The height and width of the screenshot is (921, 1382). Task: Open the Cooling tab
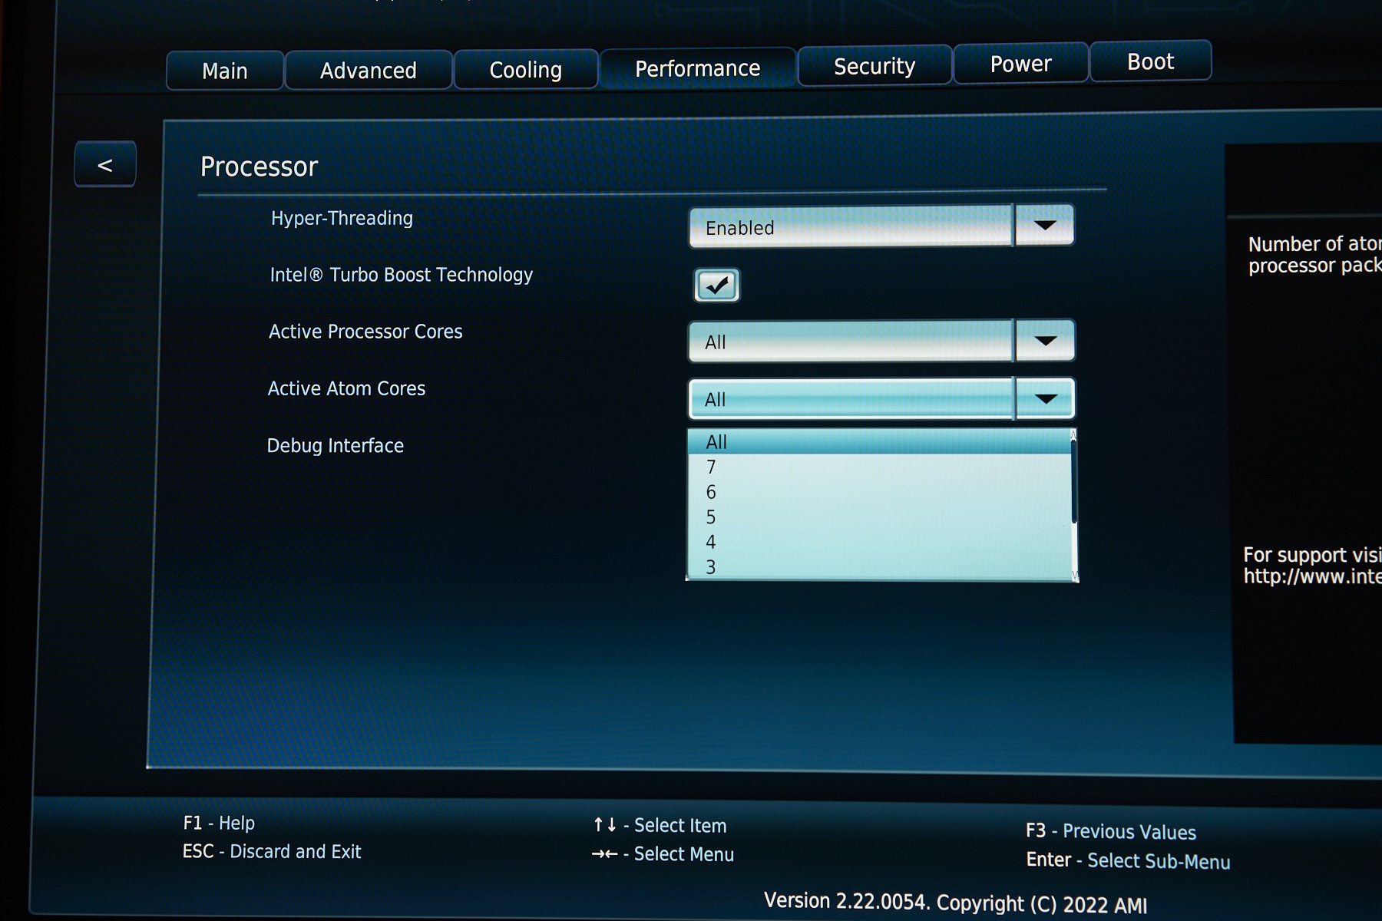[526, 69]
